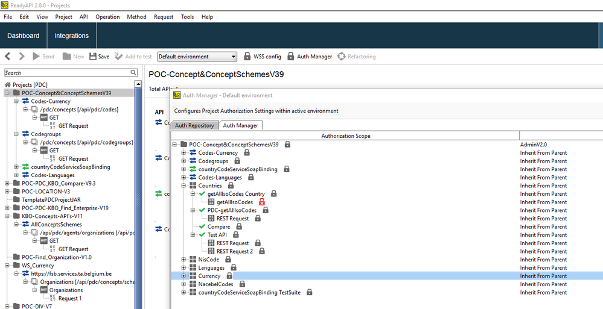Select Inherit From Parent for Compare row

point(543,227)
